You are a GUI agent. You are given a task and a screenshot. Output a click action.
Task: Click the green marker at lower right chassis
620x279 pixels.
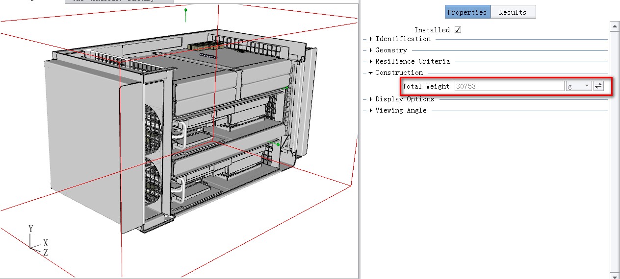click(278, 144)
